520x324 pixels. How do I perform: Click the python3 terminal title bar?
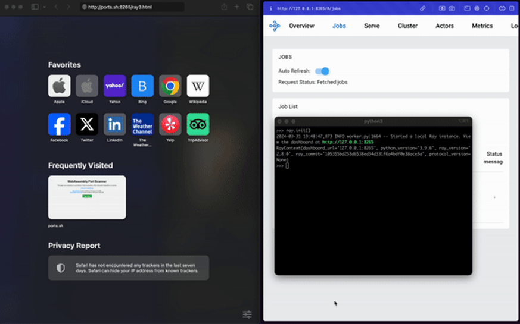click(x=373, y=121)
